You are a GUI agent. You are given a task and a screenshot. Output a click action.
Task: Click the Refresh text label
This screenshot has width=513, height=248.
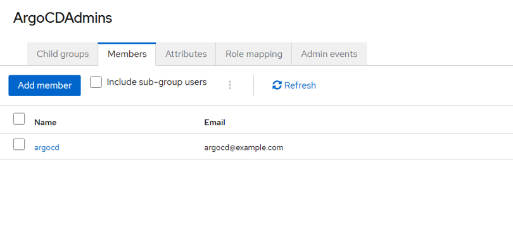click(300, 85)
